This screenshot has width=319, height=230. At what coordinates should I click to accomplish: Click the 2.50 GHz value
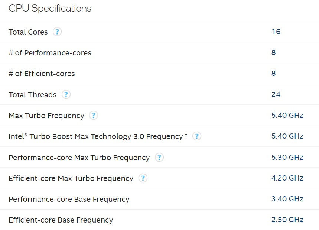point(287,220)
